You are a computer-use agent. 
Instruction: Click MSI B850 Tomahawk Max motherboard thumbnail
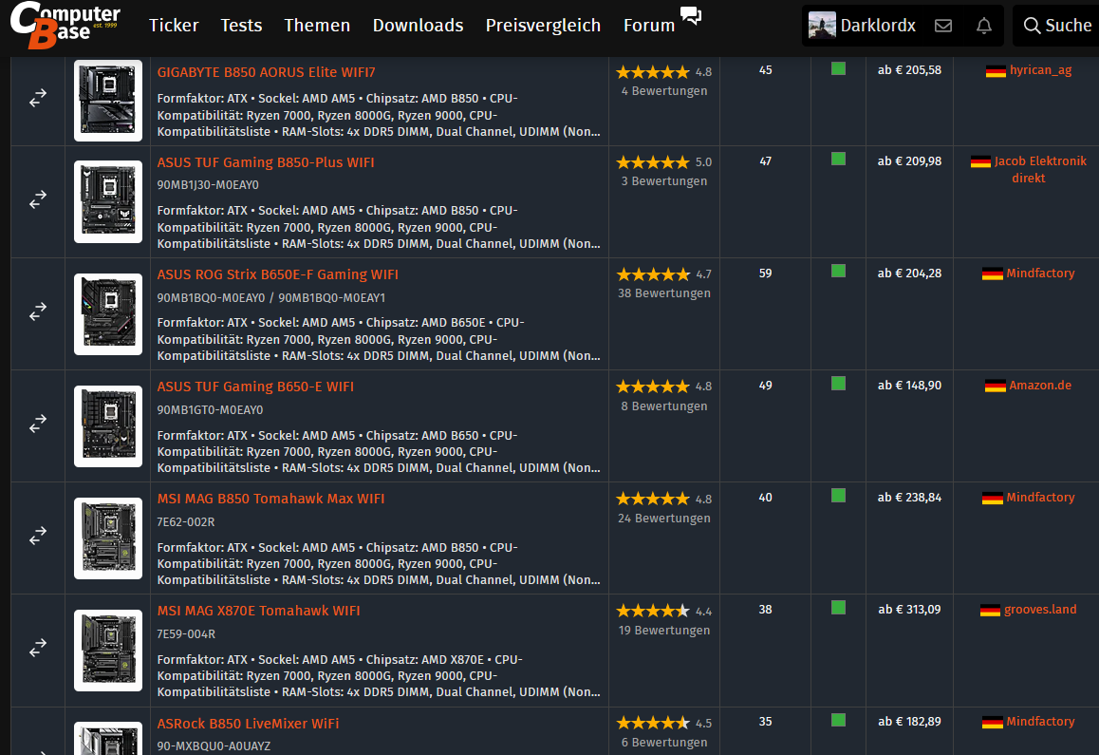(108, 538)
